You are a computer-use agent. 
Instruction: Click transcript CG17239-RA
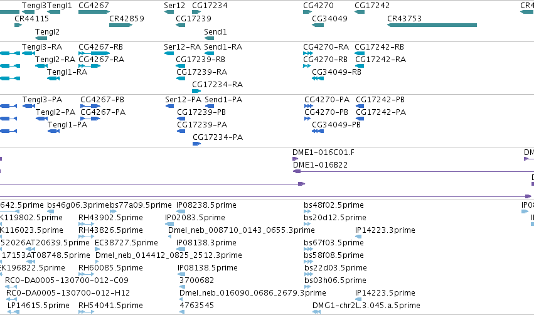point(201,72)
